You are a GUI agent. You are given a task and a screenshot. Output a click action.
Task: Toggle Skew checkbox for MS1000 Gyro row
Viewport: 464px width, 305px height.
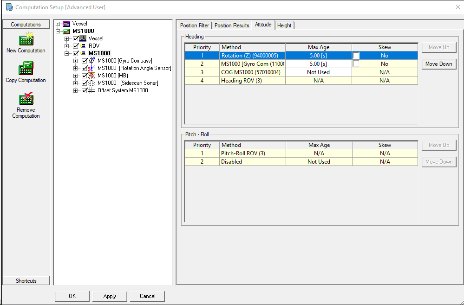point(356,64)
